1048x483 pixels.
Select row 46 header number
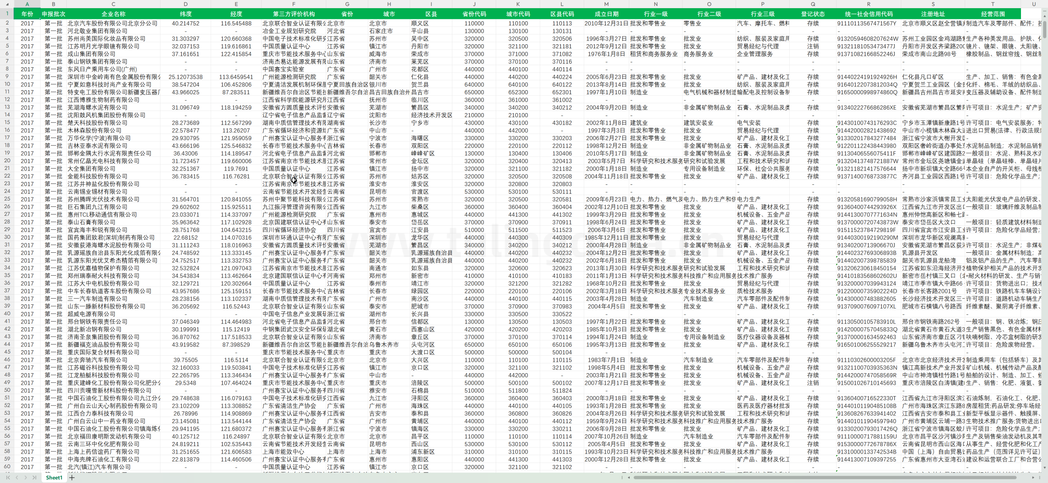tap(7, 360)
